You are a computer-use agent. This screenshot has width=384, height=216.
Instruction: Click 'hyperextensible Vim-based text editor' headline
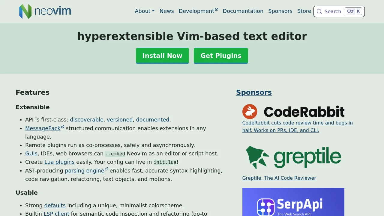(192, 36)
